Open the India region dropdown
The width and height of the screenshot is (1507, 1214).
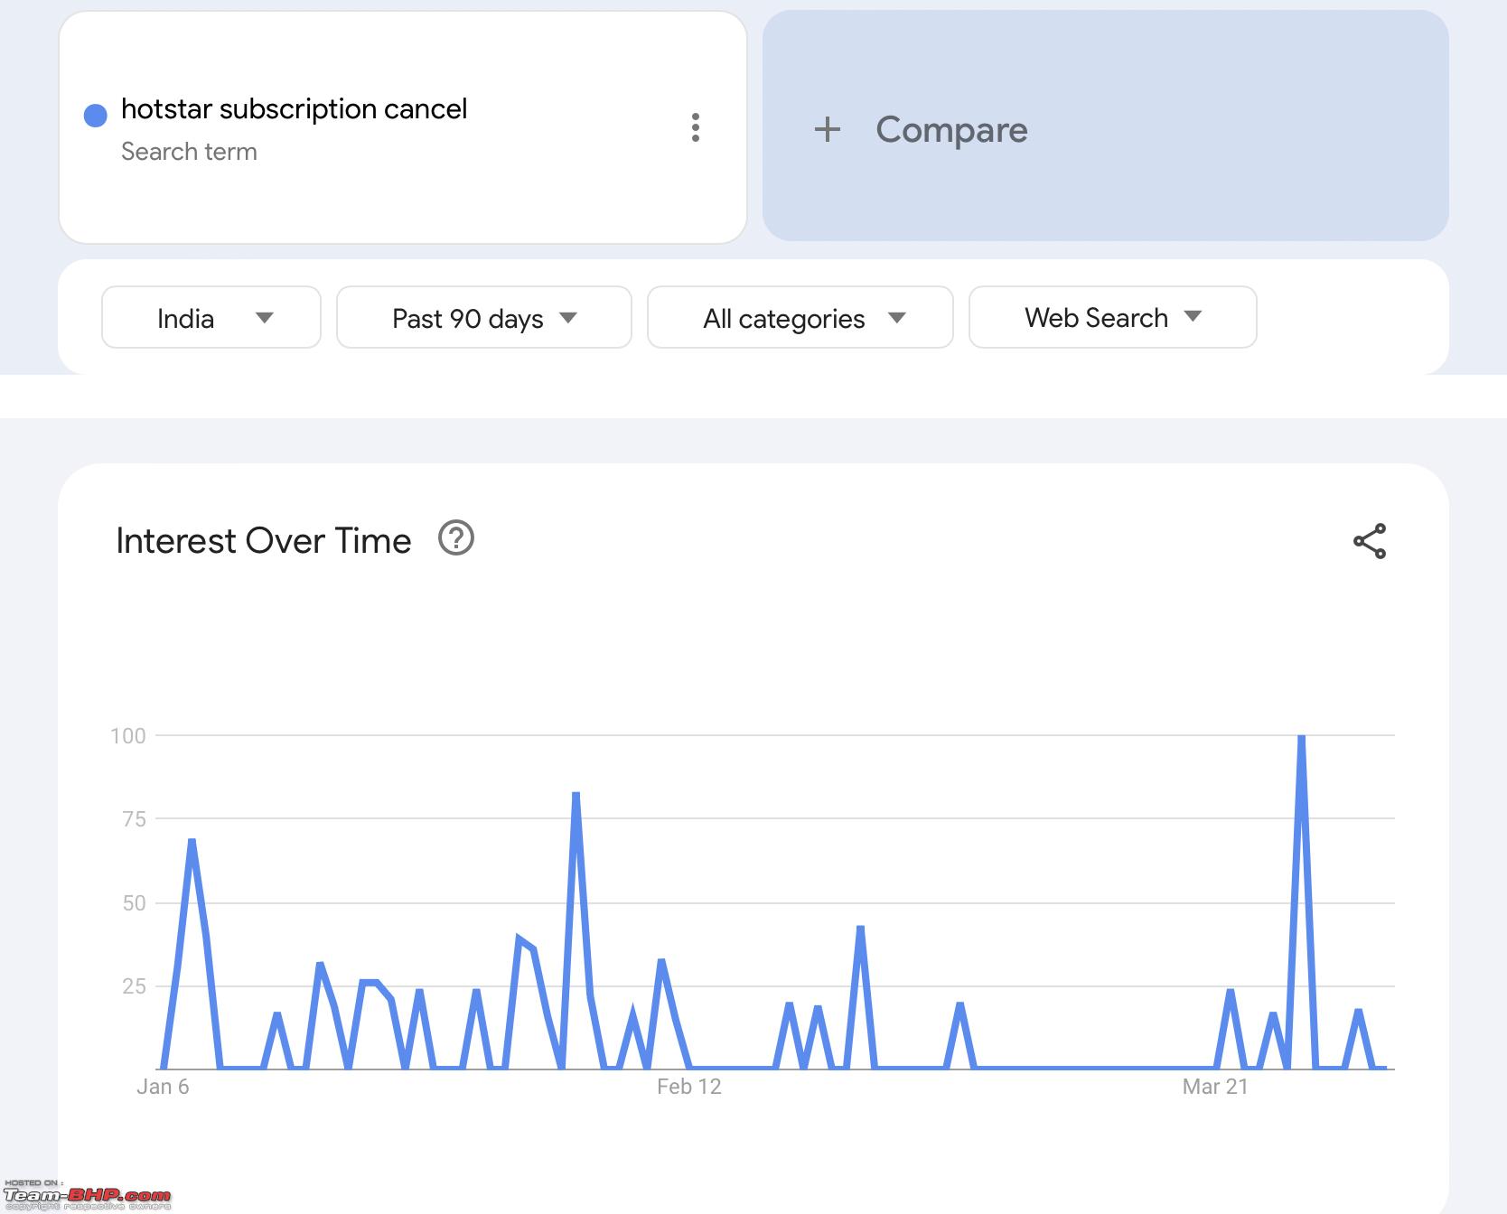click(x=211, y=317)
